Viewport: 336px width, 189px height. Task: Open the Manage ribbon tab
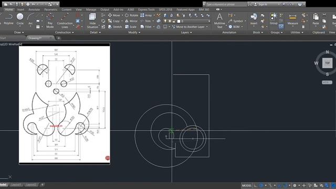point(91,9)
